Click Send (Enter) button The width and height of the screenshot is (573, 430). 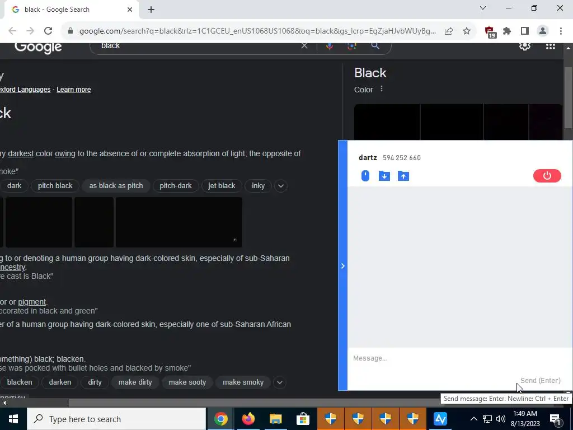(x=541, y=381)
